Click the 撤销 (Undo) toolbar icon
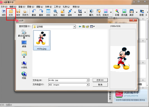Screen dimensions: 149x107 pos(34,13)
